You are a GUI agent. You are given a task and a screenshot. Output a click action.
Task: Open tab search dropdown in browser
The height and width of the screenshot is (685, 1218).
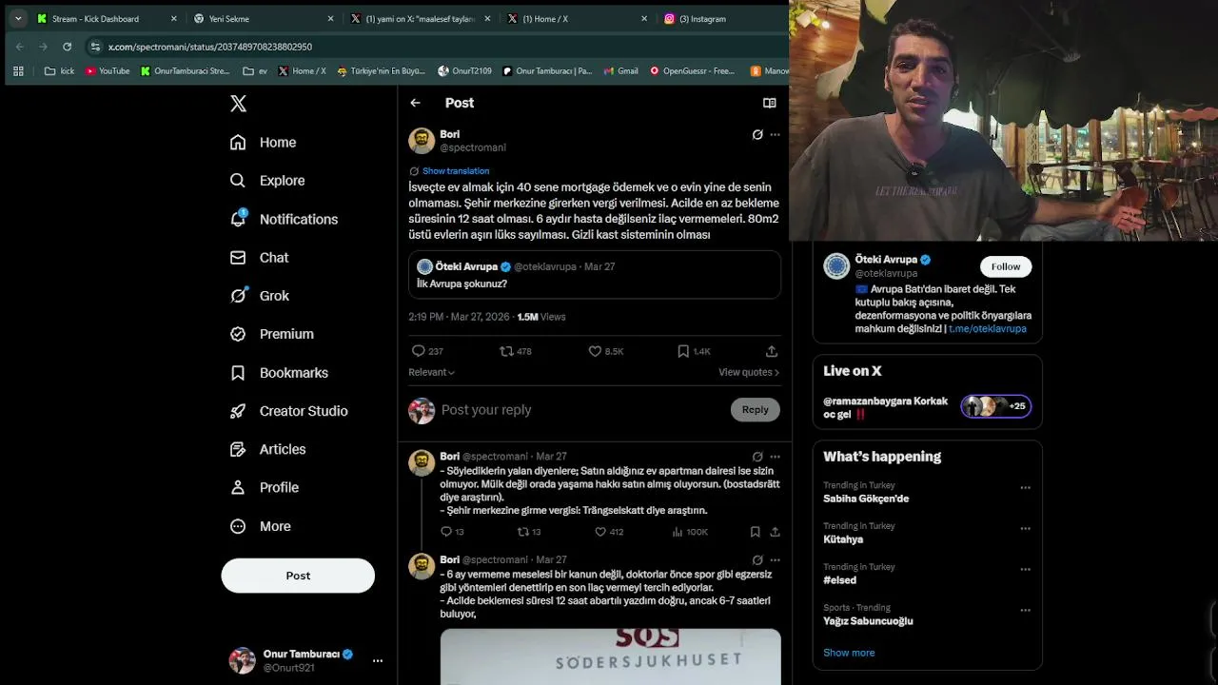click(18, 18)
